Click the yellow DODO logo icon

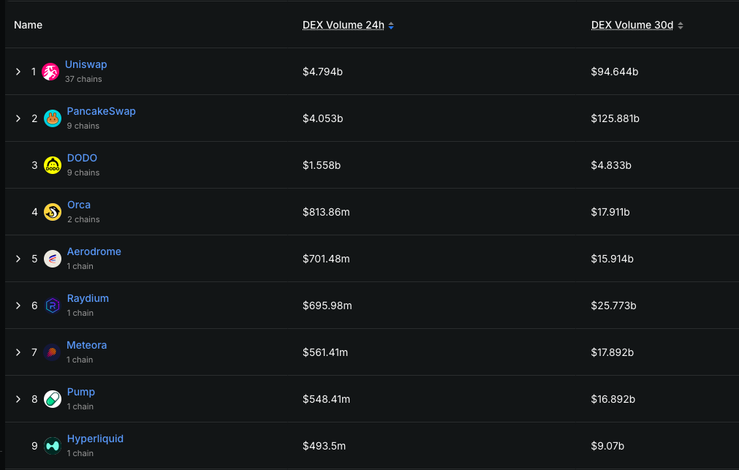click(x=53, y=165)
